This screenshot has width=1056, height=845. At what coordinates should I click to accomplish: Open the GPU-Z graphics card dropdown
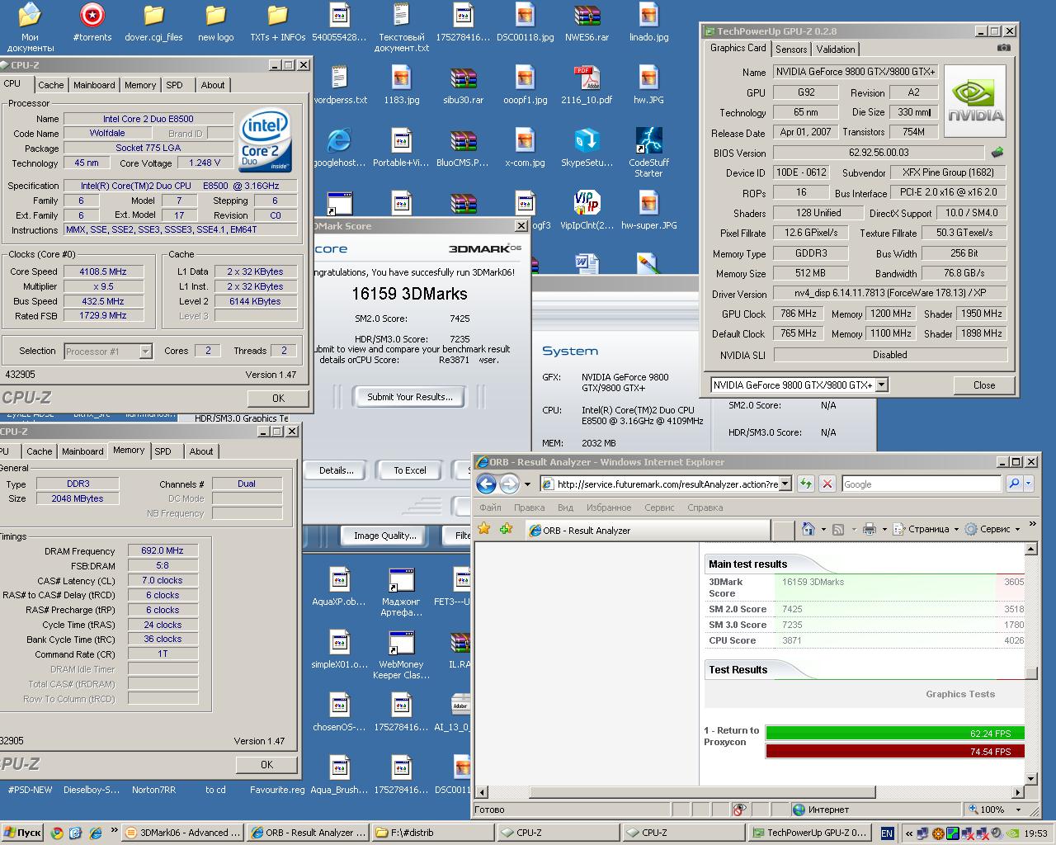(881, 385)
